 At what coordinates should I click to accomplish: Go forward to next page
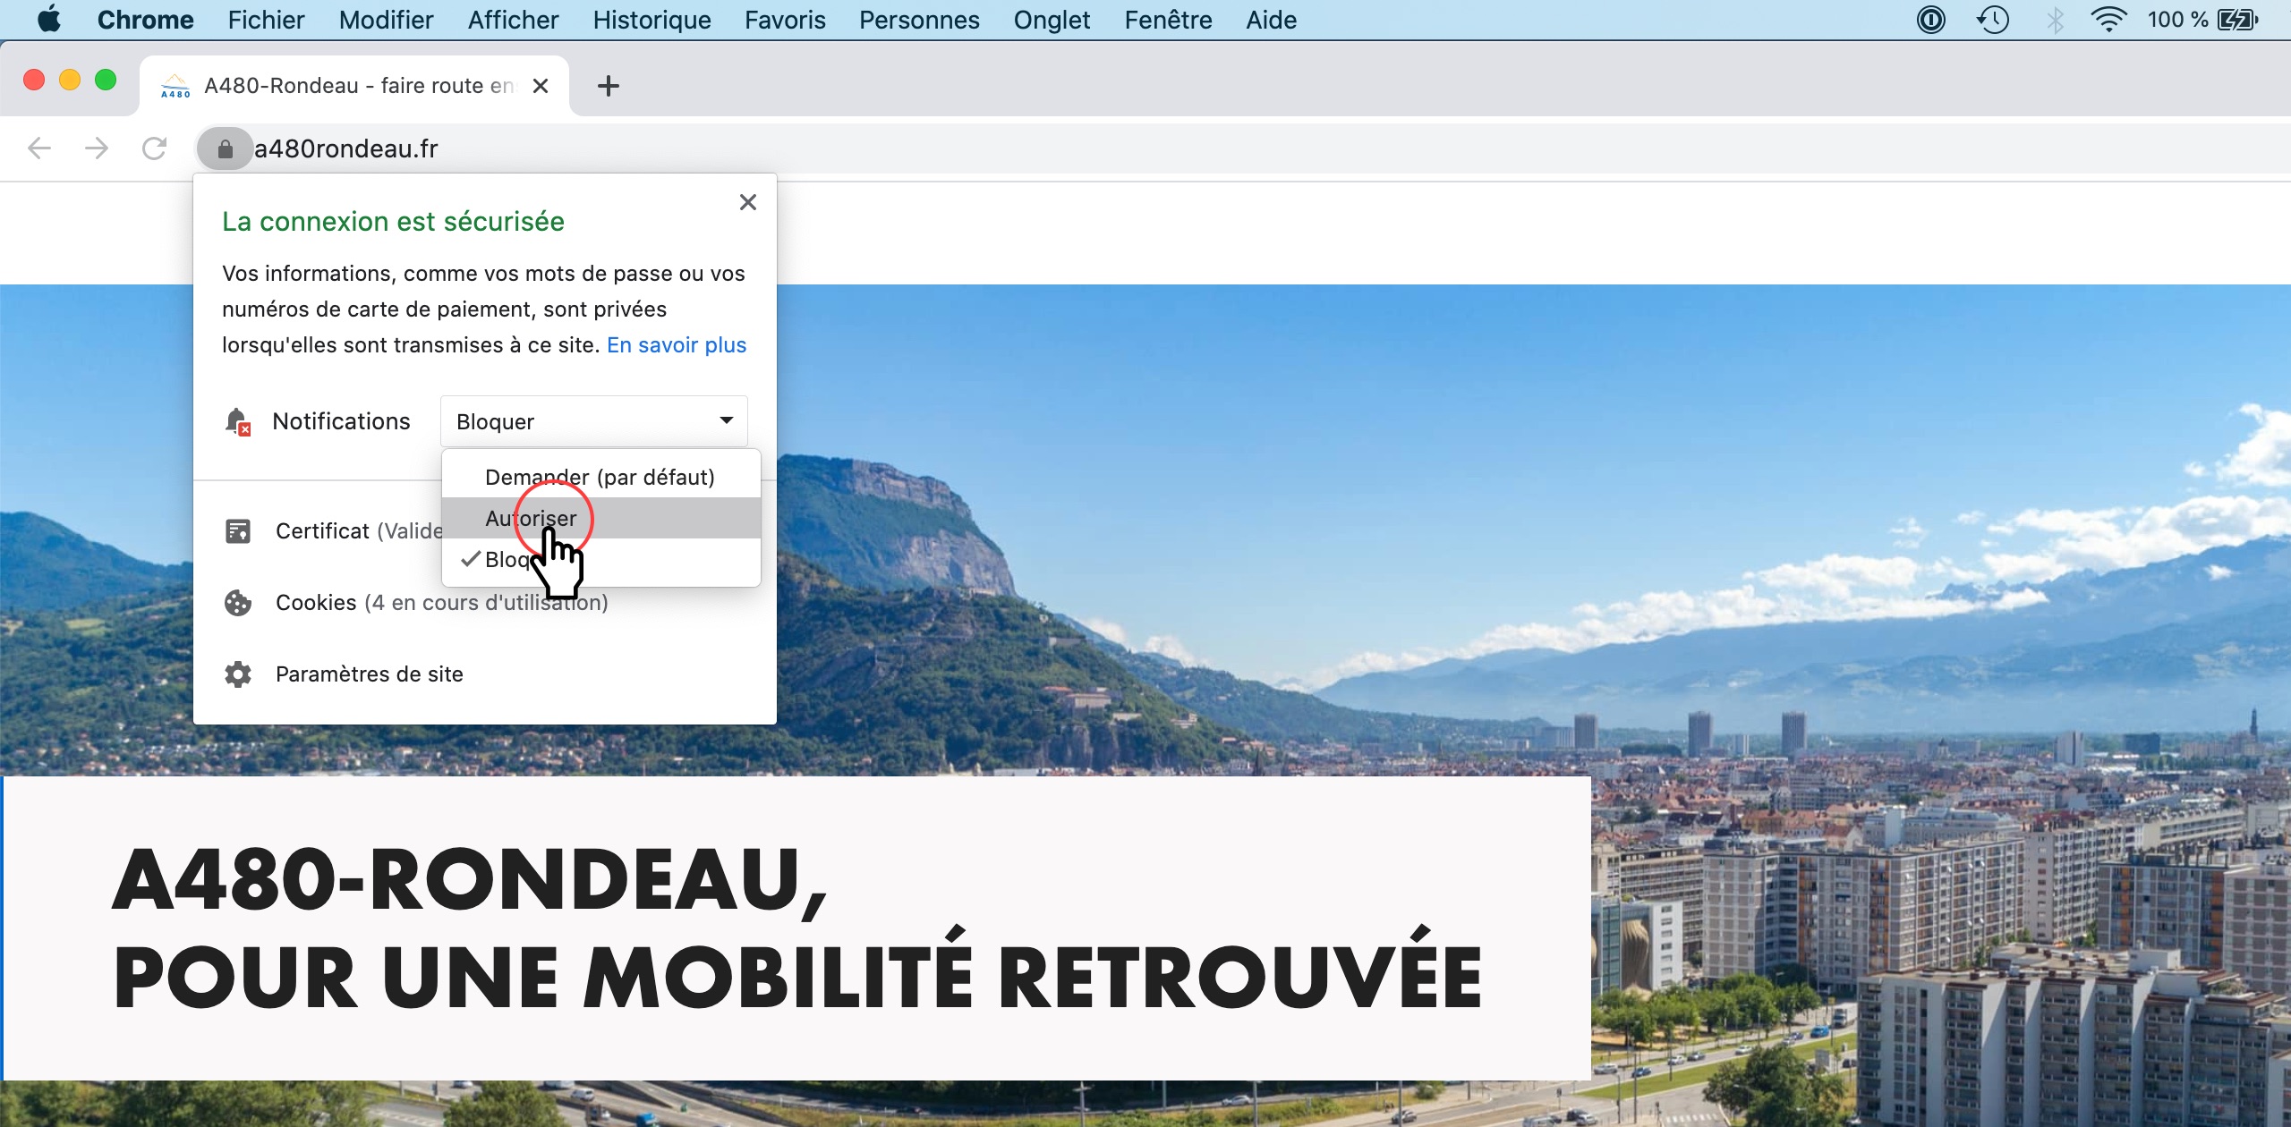coord(97,148)
